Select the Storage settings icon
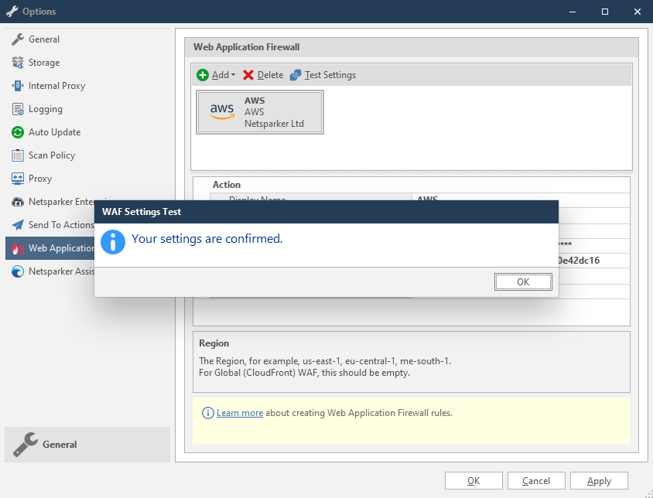 16,62
